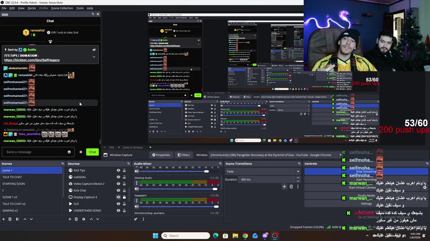Open source Properties button
430x241 pixels.
click(161, 155)
